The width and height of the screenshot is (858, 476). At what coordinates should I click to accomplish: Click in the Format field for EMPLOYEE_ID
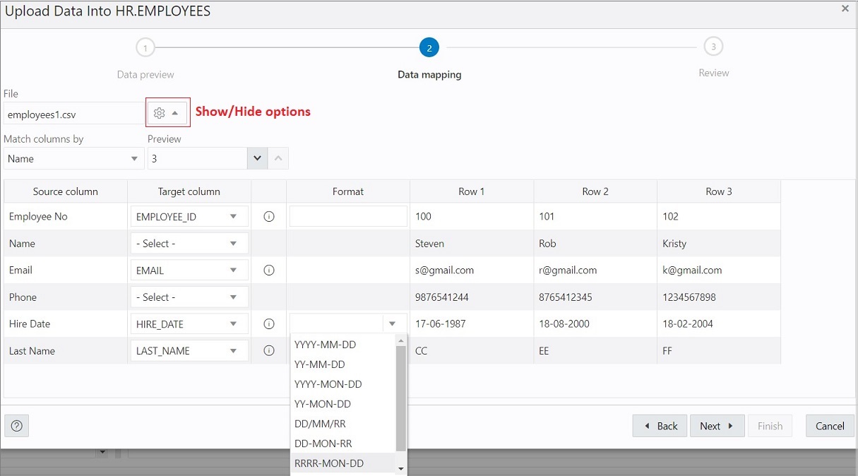[x=347, y=216]
